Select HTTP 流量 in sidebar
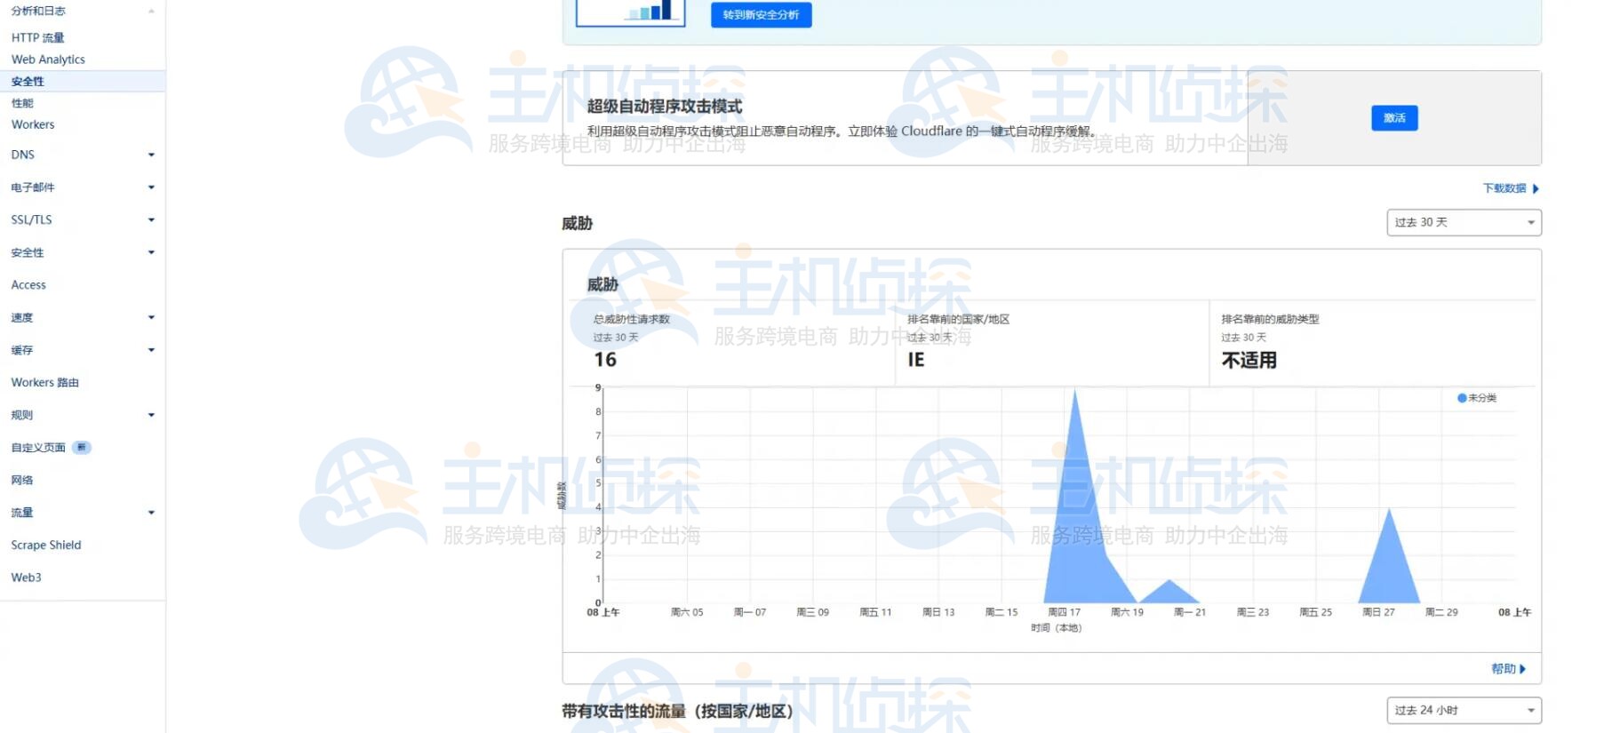This screenshot has height=733, width=1620. [x=37, y=37]
